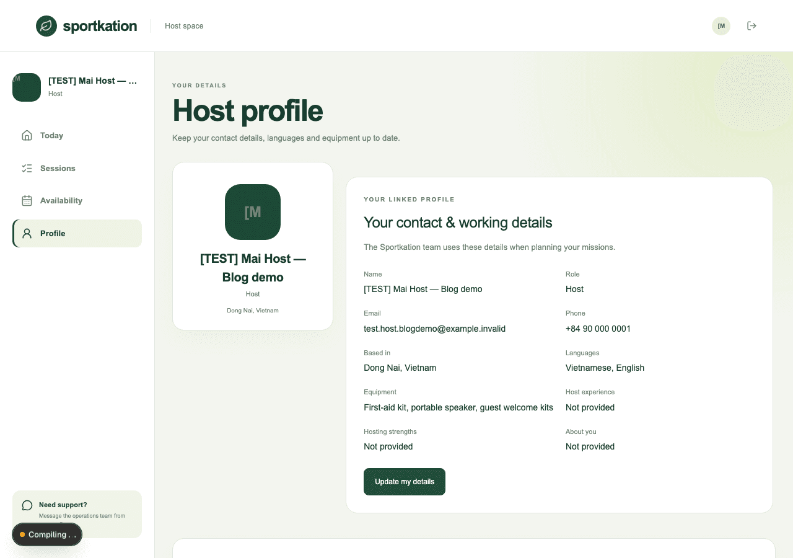The image size is (793, 558).
Task: Click the email test.host.blogdemo@example.invalid
Action: [x=434, y=329]
